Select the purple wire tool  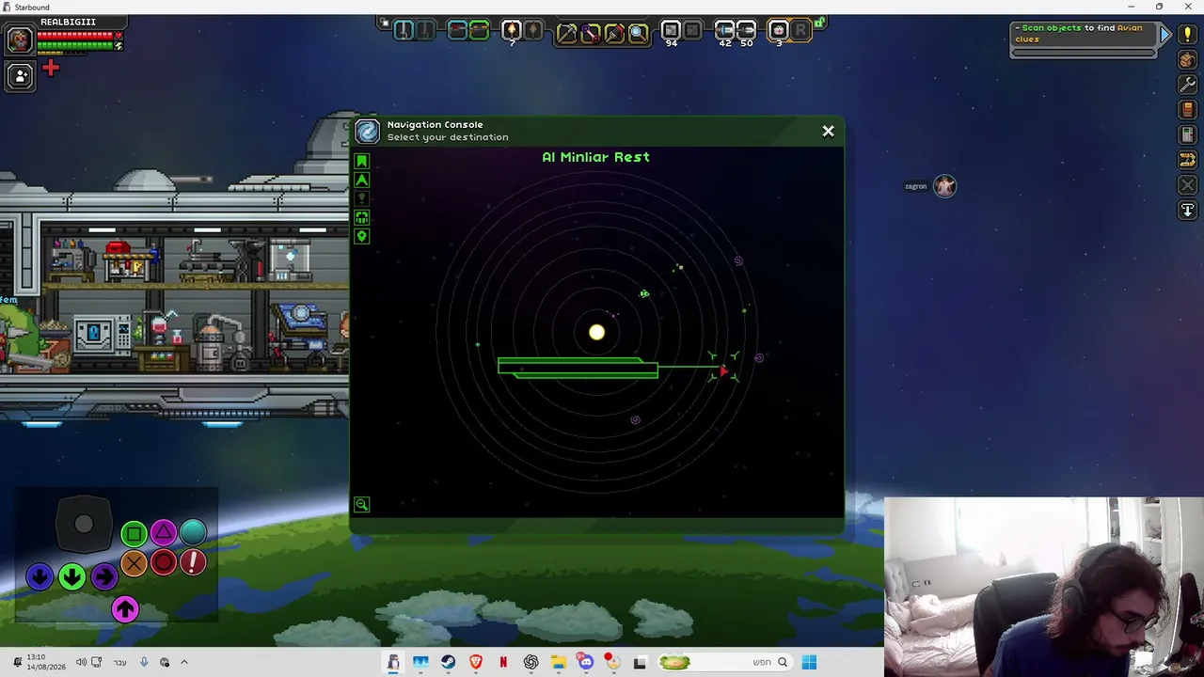click(591, 33)
